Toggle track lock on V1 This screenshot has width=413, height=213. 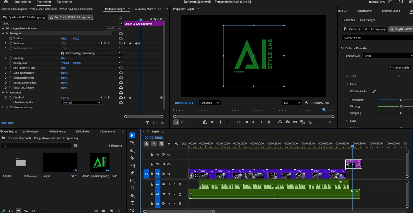pos(152,174)
